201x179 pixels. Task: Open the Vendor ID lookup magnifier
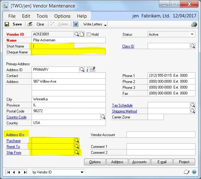point(77,34)
